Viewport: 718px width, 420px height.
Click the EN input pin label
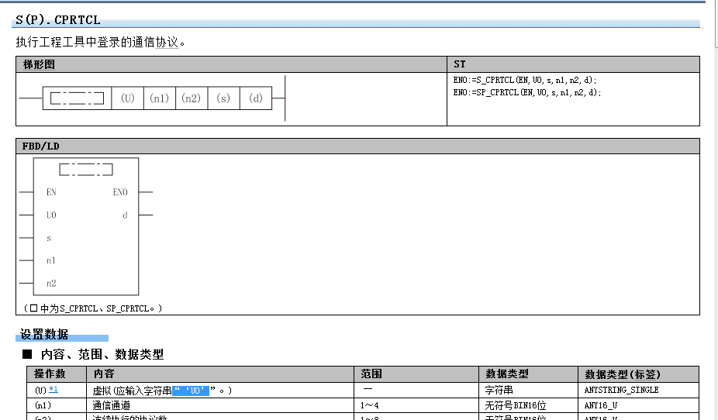pyautogui.click(x=51, y=192)
